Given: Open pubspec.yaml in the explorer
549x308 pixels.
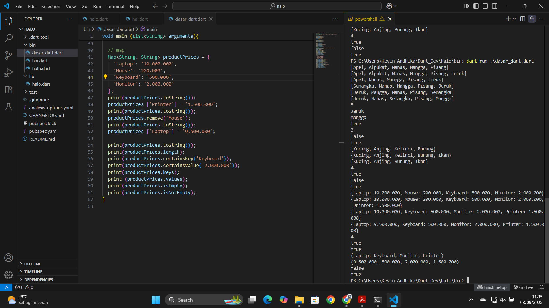Looking at the screenshot, I should click(43, 131).
